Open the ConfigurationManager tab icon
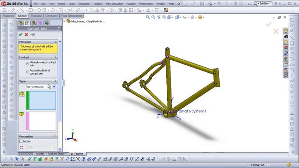This screenshot has height=168, width=299. click(x=34, y=23)
